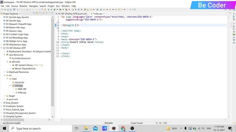Collapse the Java Resources node
The image size is (236, 132).
click(x=4, y=55)
